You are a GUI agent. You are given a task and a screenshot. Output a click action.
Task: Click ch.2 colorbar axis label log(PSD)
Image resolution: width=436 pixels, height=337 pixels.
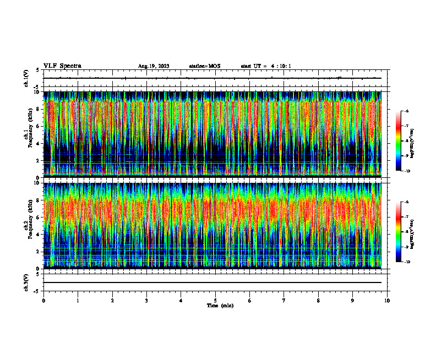412,234
